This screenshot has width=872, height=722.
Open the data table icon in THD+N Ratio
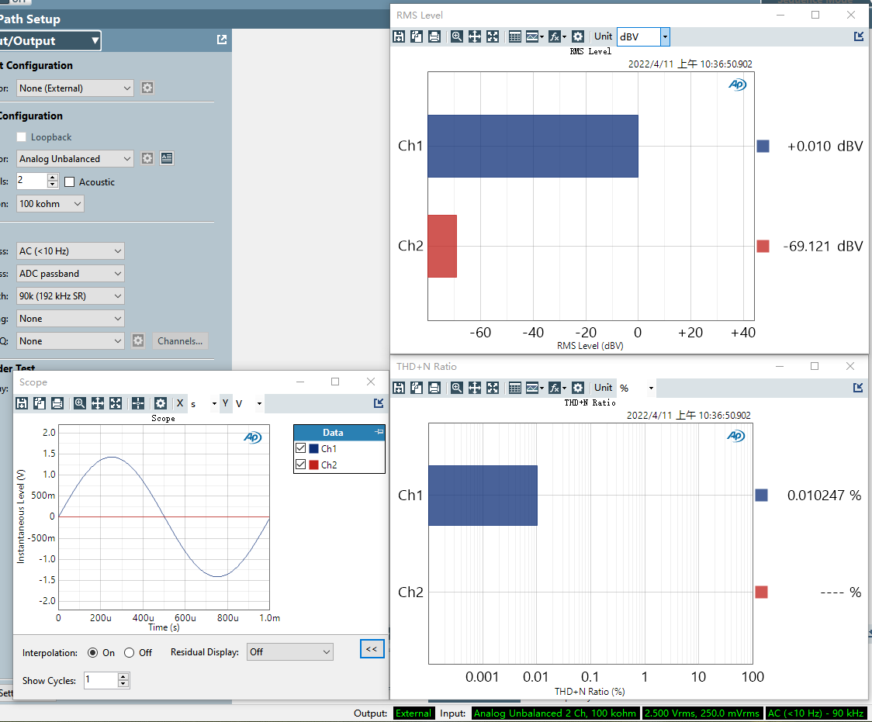tap(514, 388)
